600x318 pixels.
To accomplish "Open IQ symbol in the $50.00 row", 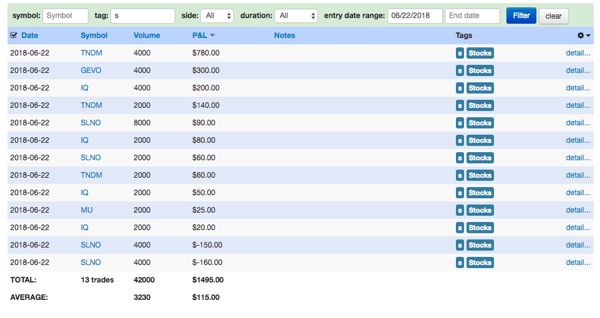I will pyautogui.click(x=84, y=193).
